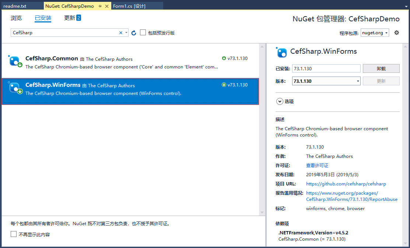This screenshot has width=410, height=248.
Task: Select the CefSharp.WinForms package row
Action: 130,91
